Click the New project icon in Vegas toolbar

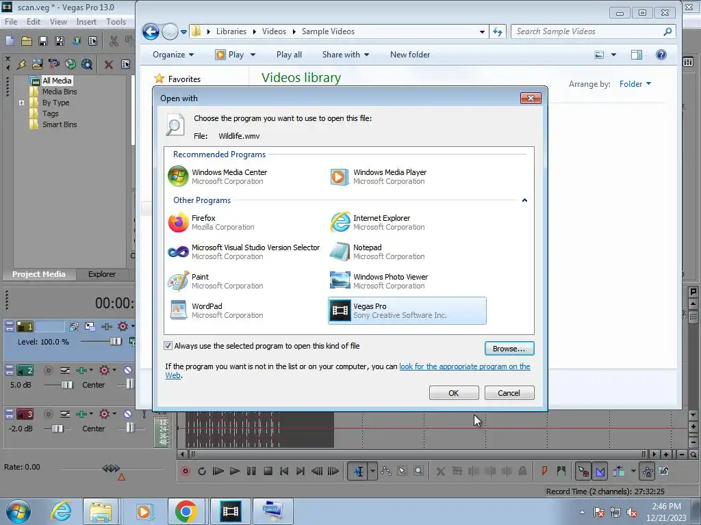pos(10,41)
